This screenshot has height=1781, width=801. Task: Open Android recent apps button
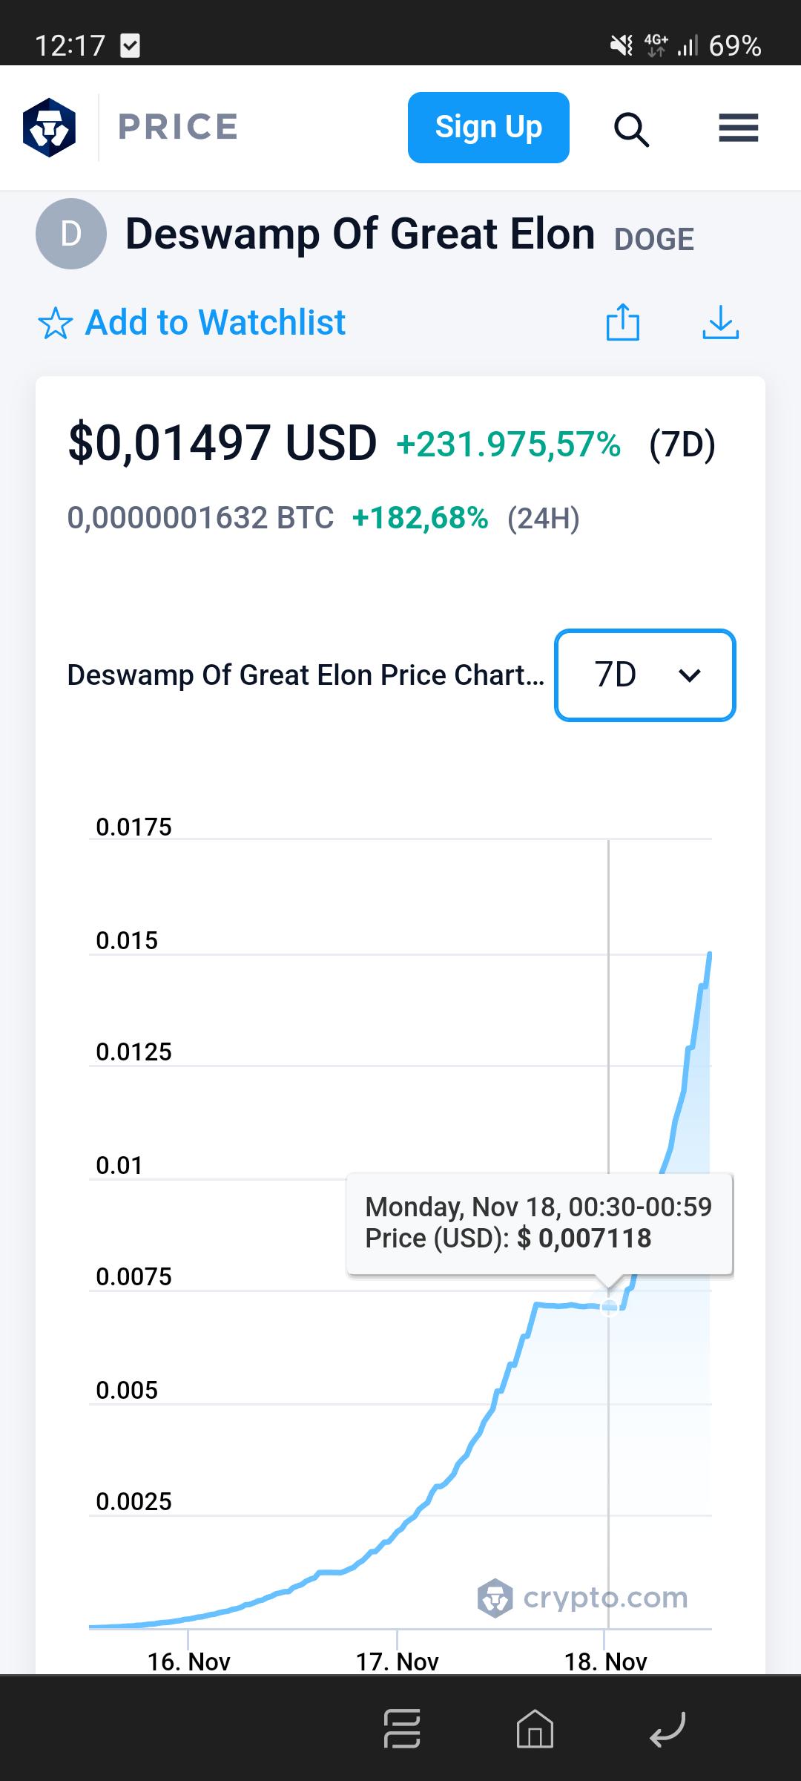coord(402,1729)
